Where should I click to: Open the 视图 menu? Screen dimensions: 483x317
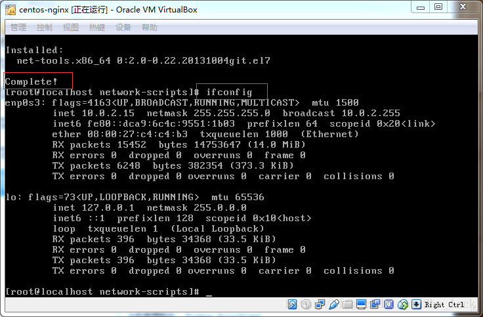click(70, 28)
